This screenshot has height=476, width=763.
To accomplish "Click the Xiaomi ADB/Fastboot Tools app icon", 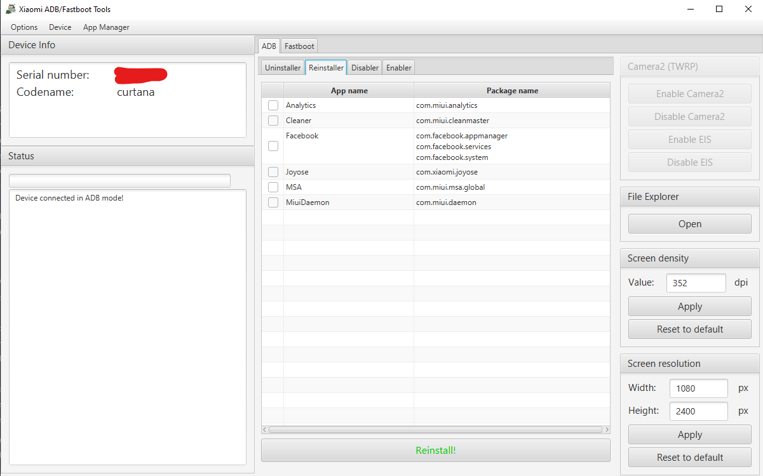I will click(11, 9).
